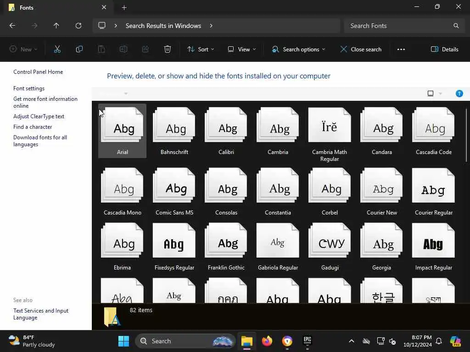The height and width of the screenshot is (352, 470).
Task: Click the This PC monitor icon in address bar
Action: [x=102, y=26]
